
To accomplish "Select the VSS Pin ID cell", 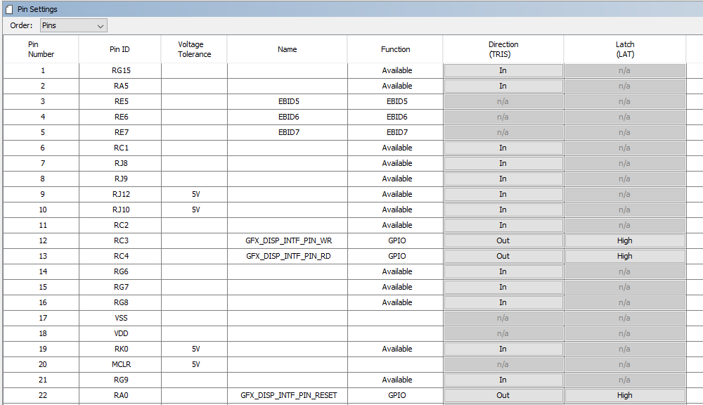I will [x=121, y=318].
